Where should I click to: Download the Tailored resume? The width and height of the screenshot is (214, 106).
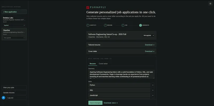point(150,45)
